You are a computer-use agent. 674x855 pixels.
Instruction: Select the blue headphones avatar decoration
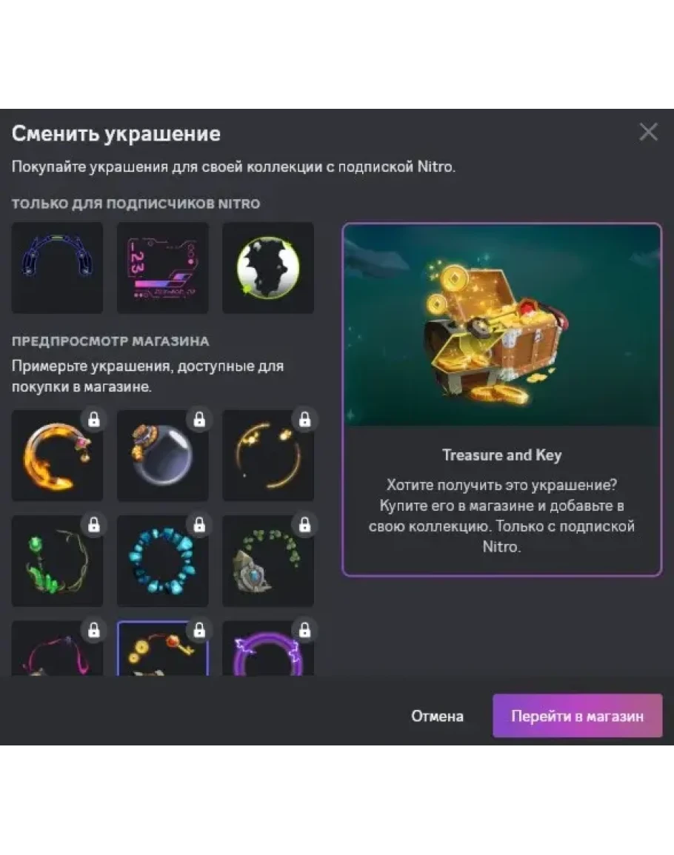tap(57, 268)
